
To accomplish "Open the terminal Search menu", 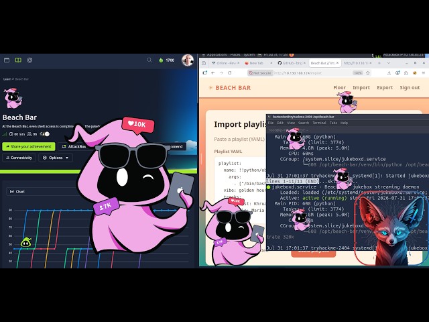I will coord(304,123).
